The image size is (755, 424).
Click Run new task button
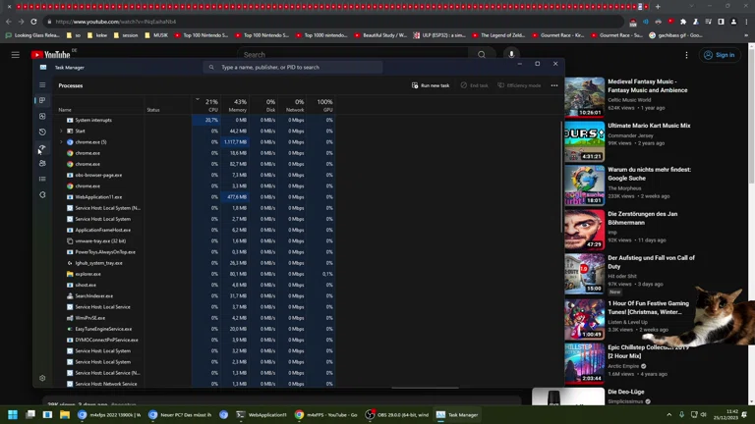[431, 85]
